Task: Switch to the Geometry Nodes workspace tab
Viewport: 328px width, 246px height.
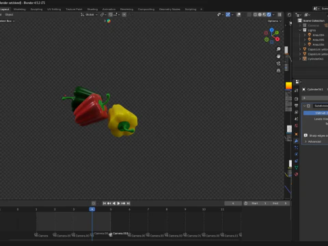Action: pyautogui.click(x=169, y=10)
